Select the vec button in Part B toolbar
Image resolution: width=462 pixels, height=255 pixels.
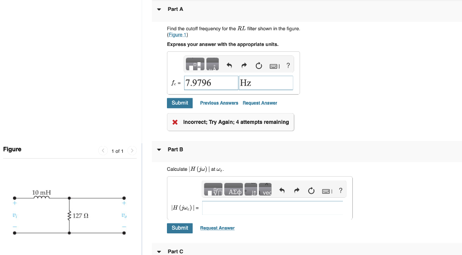[x=265, y=189]
